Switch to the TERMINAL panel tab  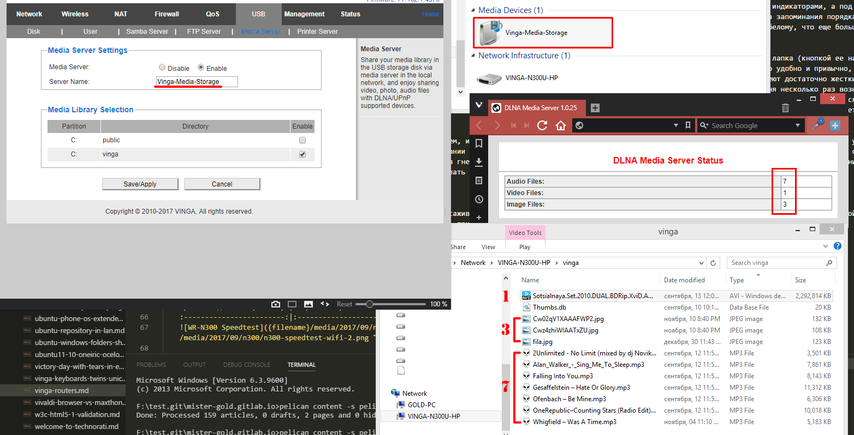pyautogui.click(x=301, y=365)
